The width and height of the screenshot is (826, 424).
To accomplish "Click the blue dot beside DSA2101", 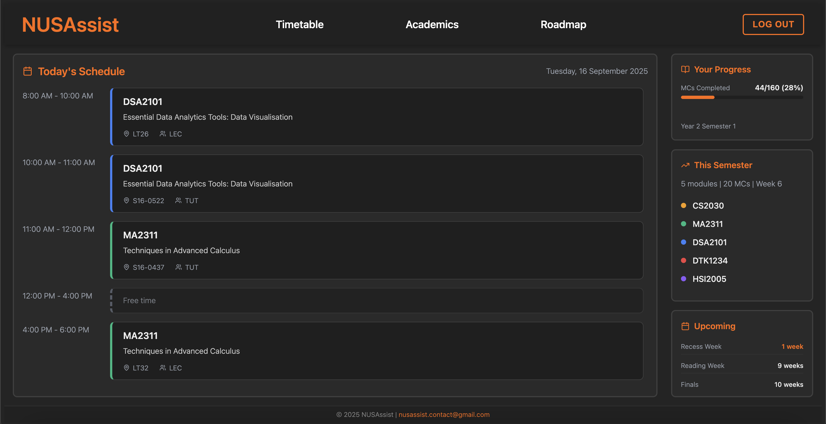I will [x=683, y=242].
